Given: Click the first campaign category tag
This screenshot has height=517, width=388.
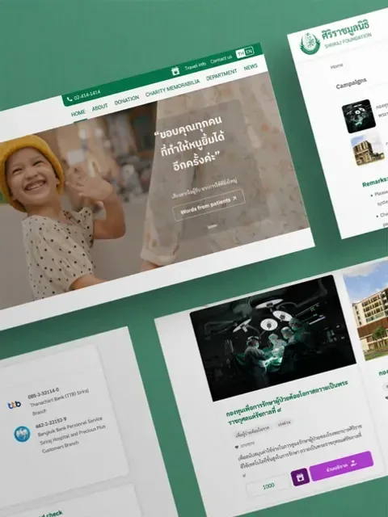Looking at the screenshot, I should pyautogui.click(x=252, y=430).
